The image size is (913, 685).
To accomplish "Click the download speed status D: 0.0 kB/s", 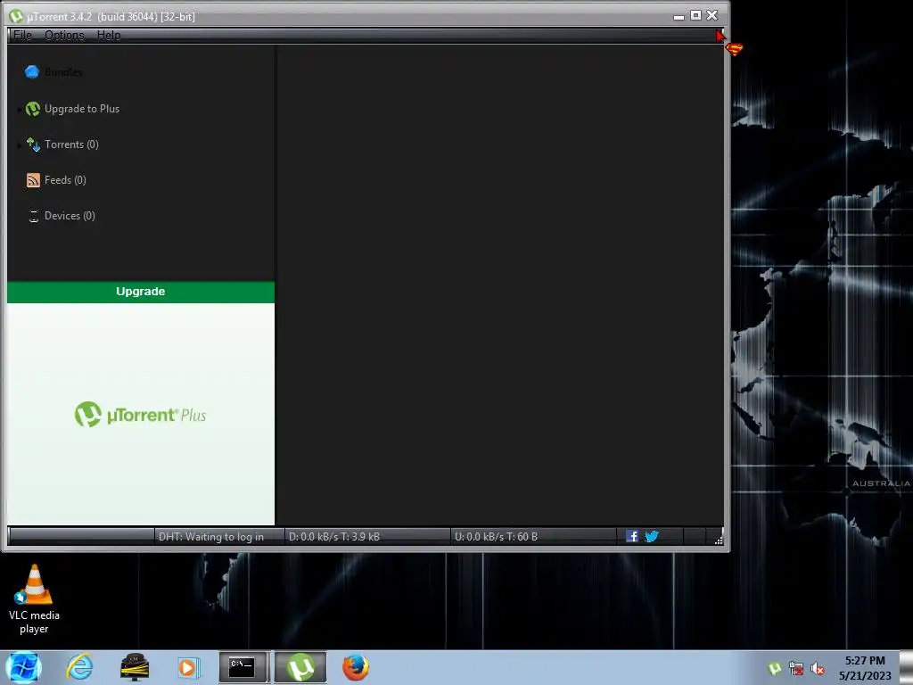I will coord(334,537).
